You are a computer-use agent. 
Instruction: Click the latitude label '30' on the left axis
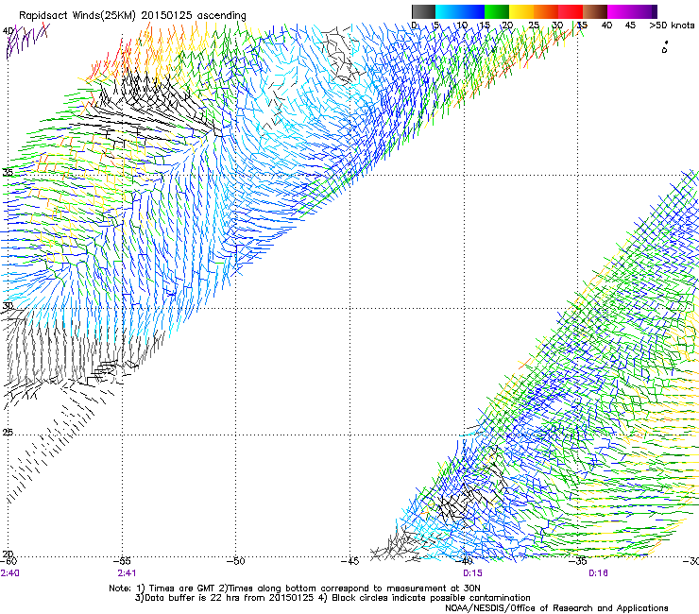point(8,306)
